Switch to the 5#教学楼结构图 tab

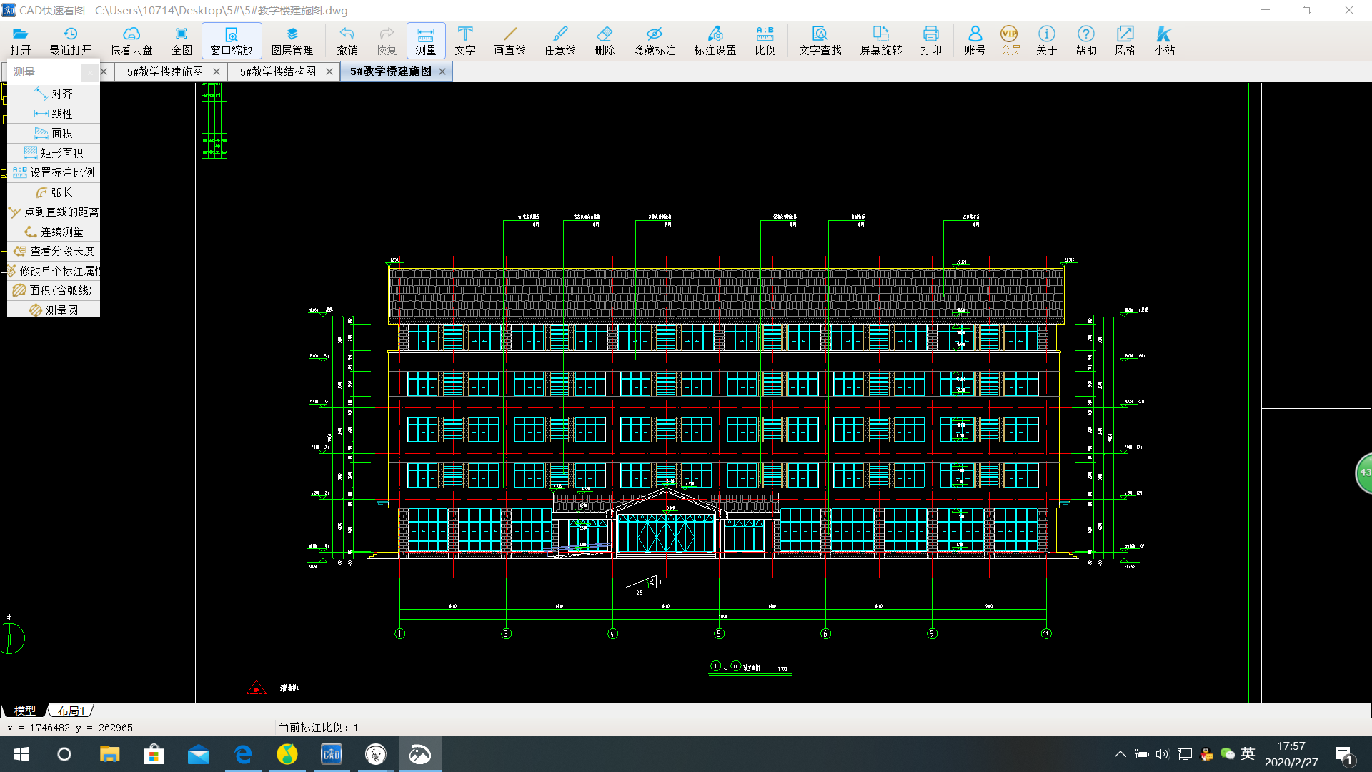[x=278, y=71]
